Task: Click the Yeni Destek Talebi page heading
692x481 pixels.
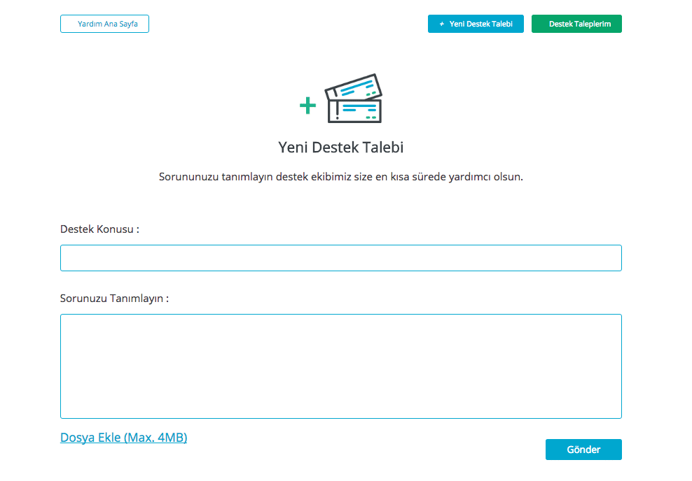Action: tap(340, 148)
